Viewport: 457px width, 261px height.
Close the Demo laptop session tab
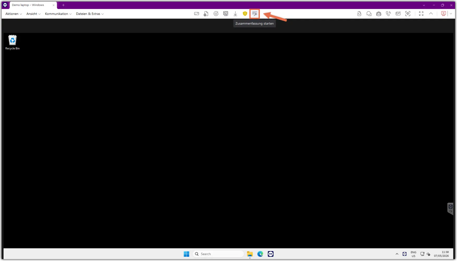(54, 5)
